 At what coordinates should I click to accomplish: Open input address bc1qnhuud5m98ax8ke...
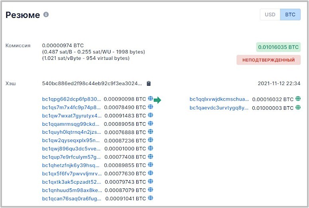click(72, 190)
